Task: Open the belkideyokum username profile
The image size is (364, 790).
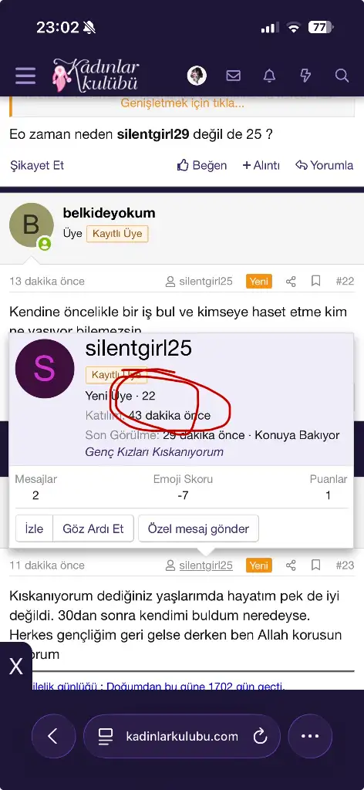Action: click(x=109, y=213)
